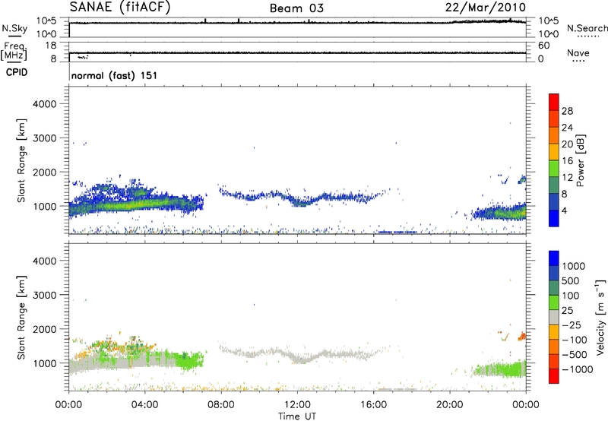Click the power colorbar tick value 4
The width and height of the screenshot is (608, 421).
click(564, 211)
